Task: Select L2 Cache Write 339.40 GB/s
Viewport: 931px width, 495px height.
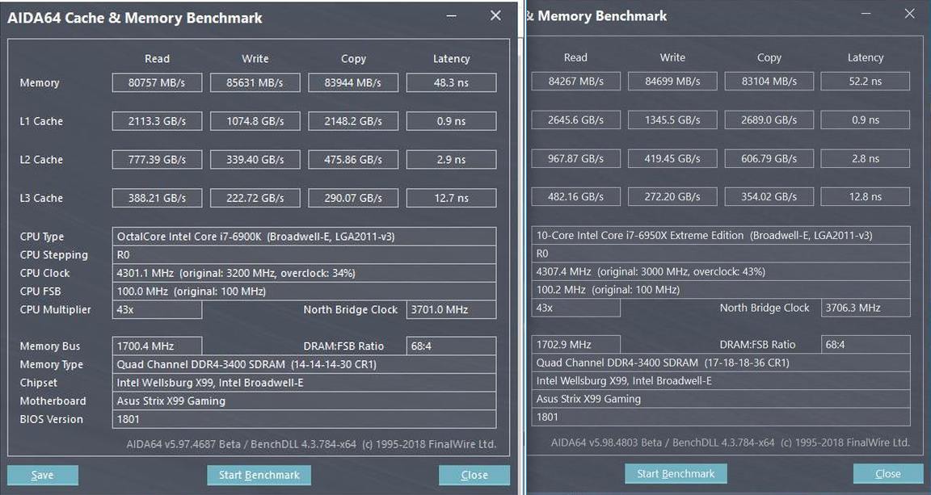Action: pyautogui.click(x=255, y=160)
